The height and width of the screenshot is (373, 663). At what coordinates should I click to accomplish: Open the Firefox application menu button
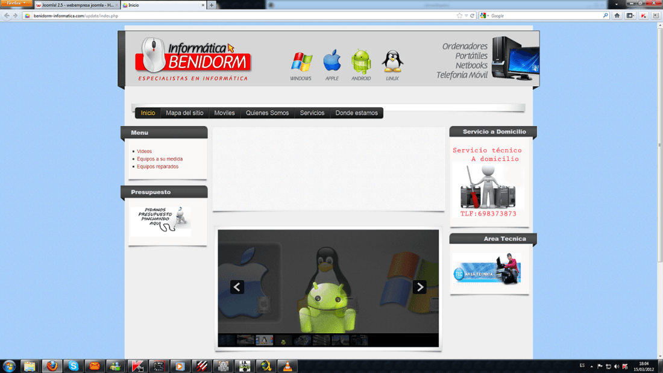(16, 4)
